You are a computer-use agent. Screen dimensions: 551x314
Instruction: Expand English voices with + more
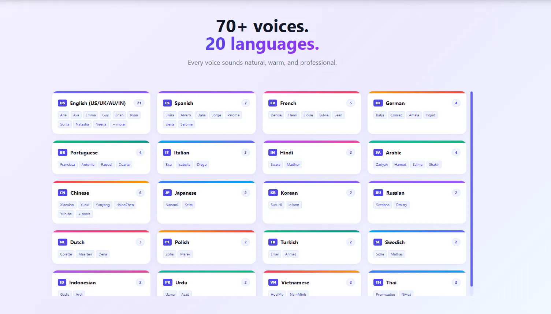click(x=119, y=124)
